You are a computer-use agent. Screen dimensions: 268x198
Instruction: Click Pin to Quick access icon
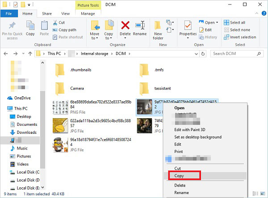(x=12, y=25)
